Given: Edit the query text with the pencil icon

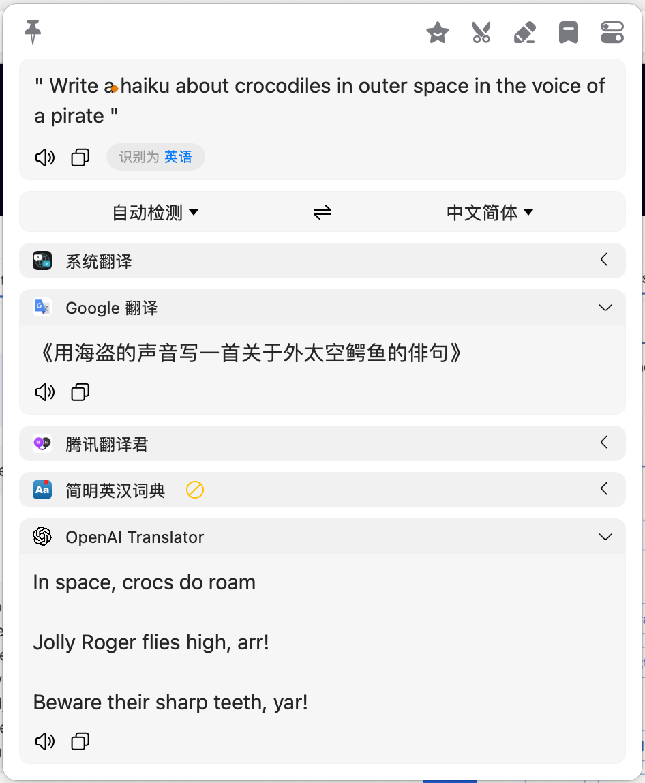Looking at the screenshot, I should (525, 32).
